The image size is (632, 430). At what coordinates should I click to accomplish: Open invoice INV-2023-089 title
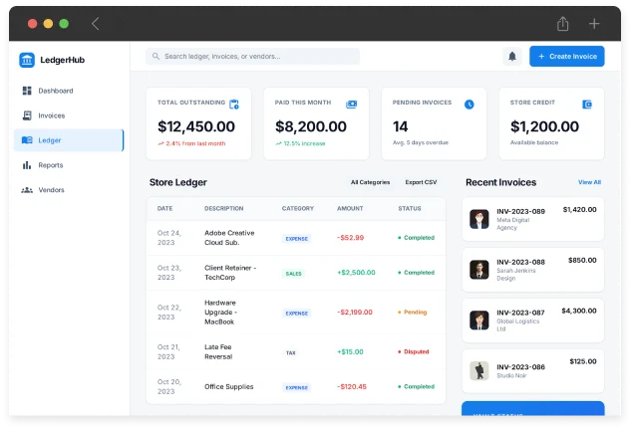(520, 211)
